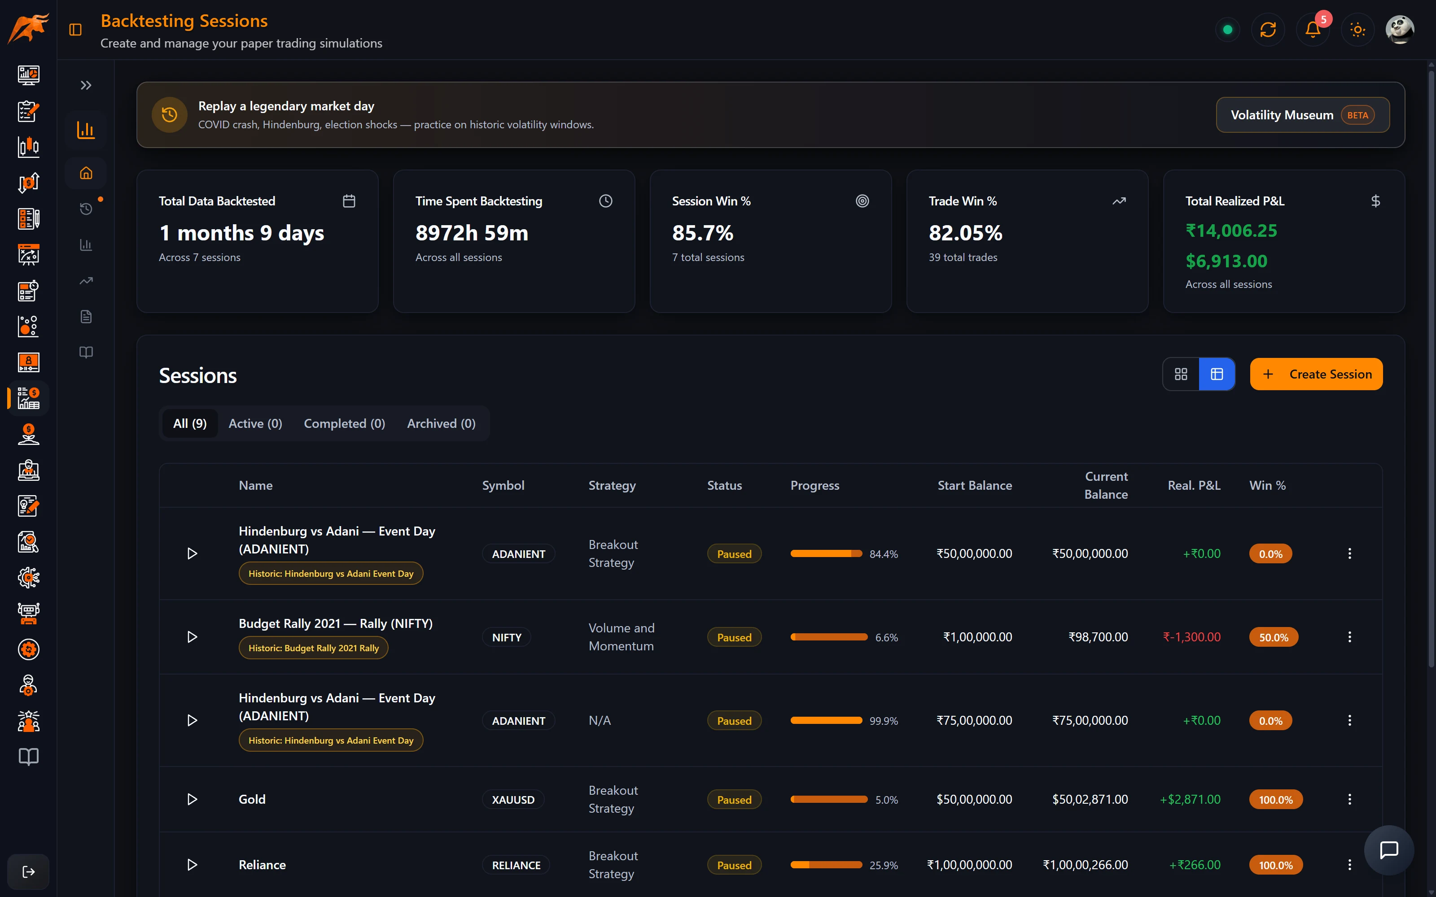Image resolution: width=1436 pixels, height=897 pixels.
Task: Open row menu for Reliance session
Action: tap(1349, 865)
